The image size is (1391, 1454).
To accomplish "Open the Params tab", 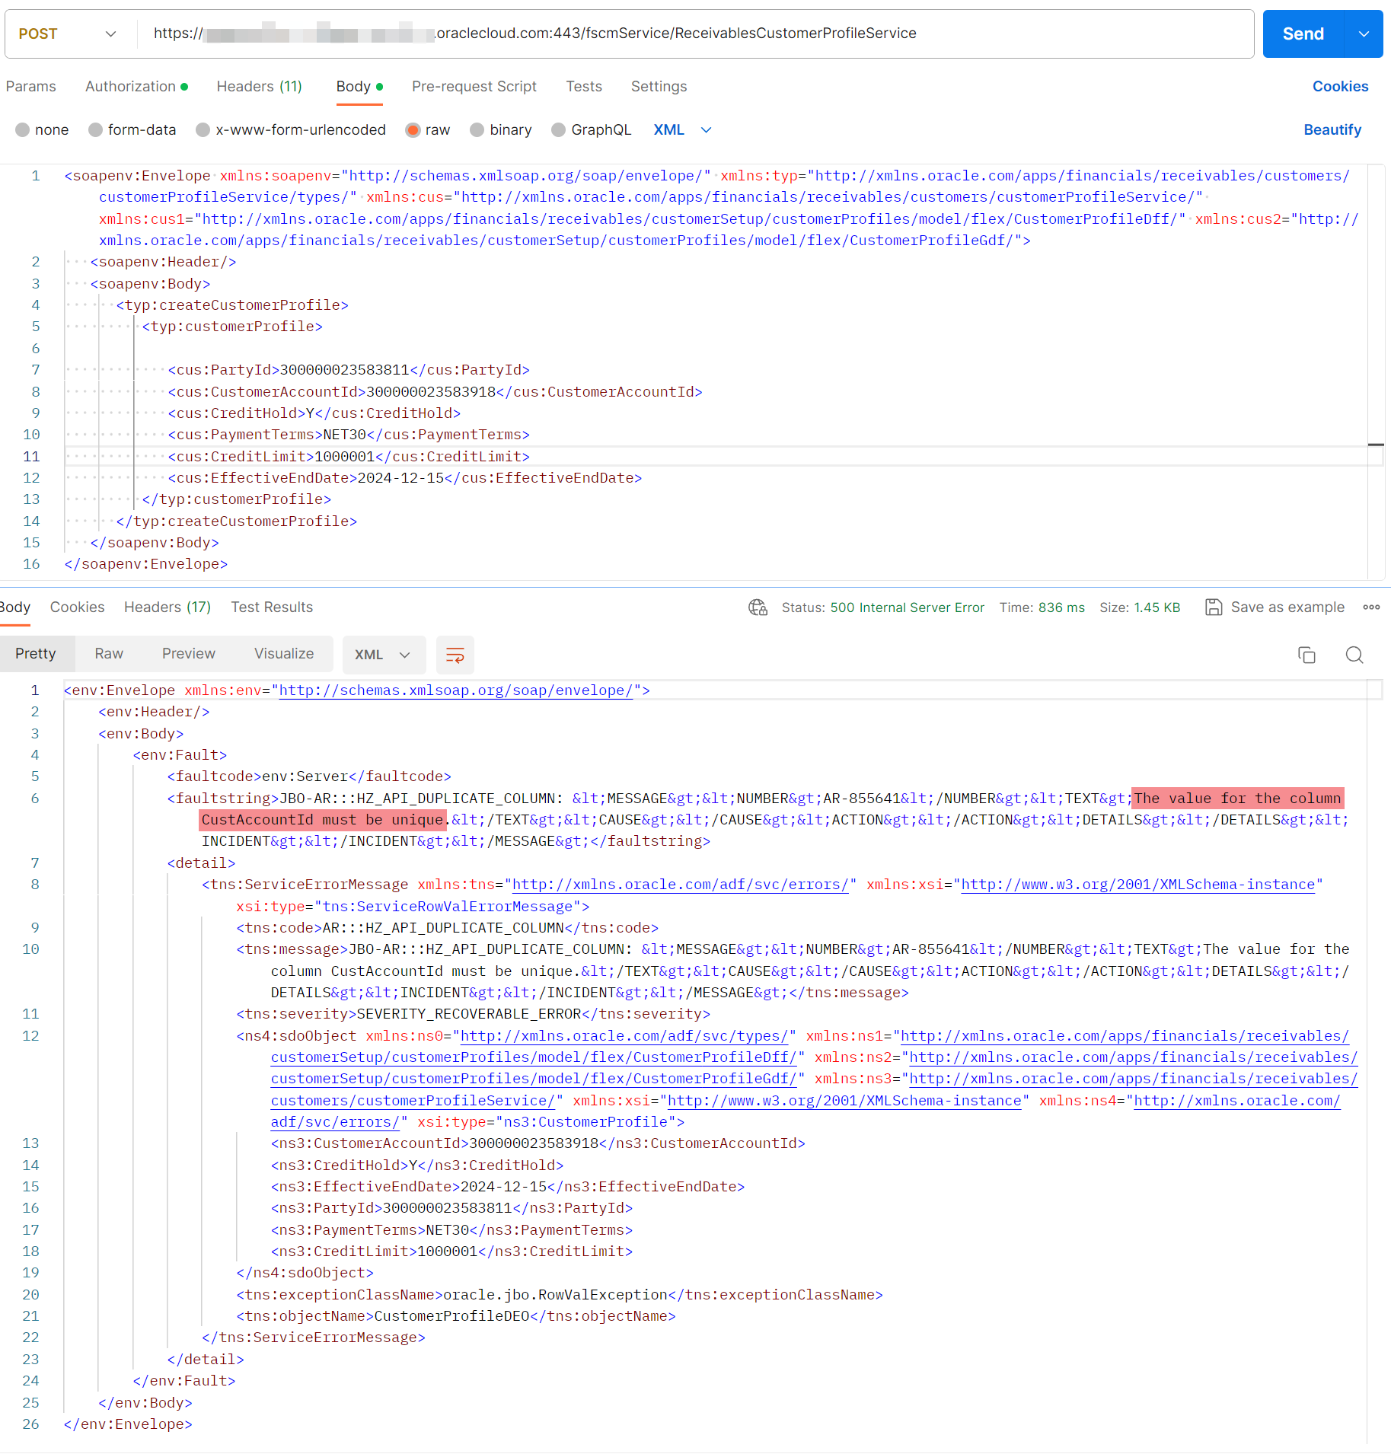I will [x=30, y=87].
